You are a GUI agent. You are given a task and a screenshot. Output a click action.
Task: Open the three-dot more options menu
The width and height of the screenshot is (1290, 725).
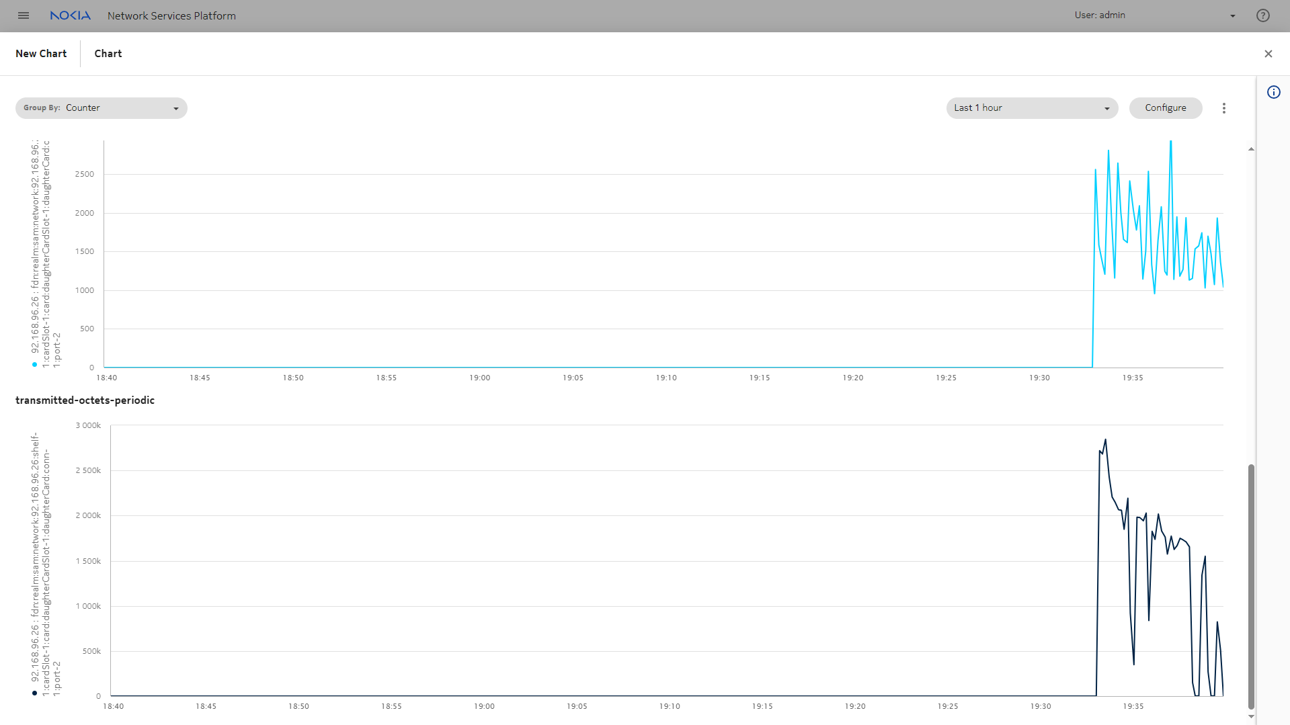click(1223, 108)
